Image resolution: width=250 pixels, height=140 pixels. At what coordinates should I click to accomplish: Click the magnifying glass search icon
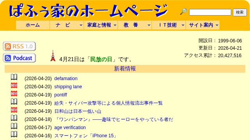184,11
